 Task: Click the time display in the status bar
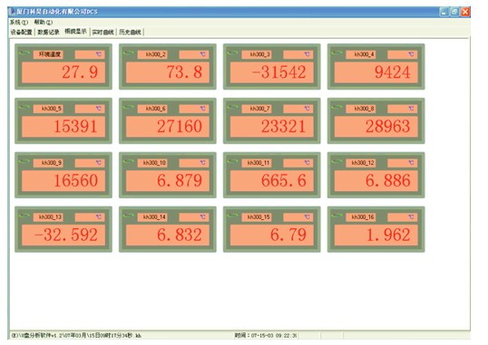point(266,335)
